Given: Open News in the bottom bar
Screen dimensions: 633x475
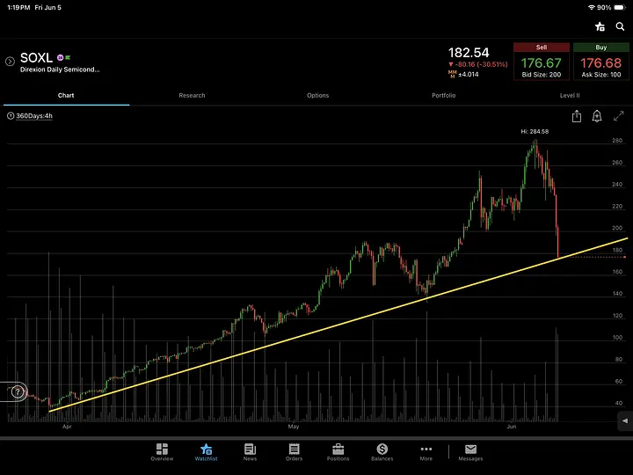Looking at the screenshot, I should click(x=250, y=452).
